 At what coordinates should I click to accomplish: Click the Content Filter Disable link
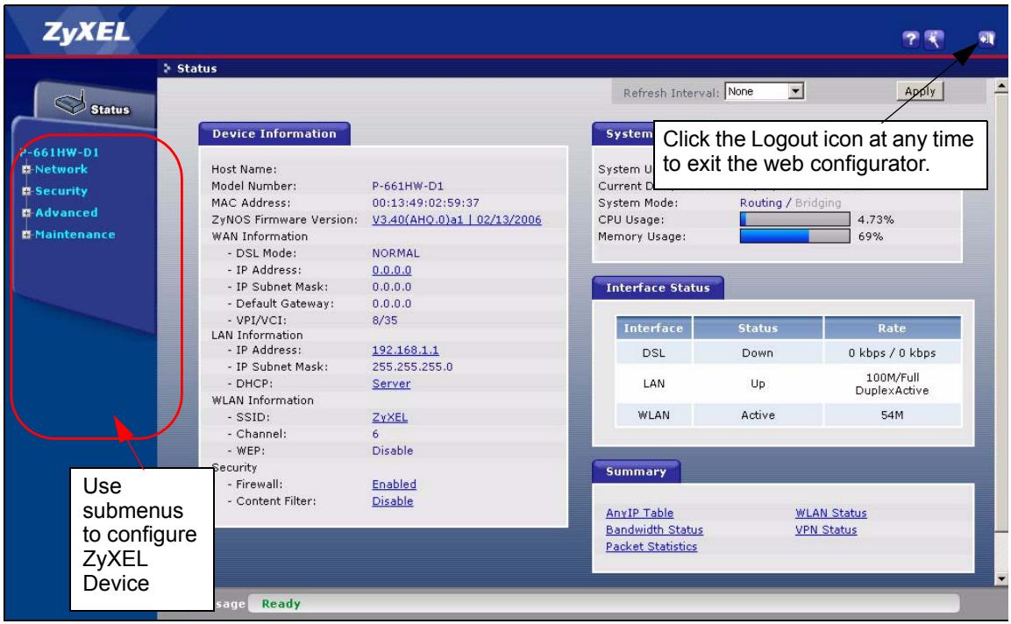click(392, 501)
